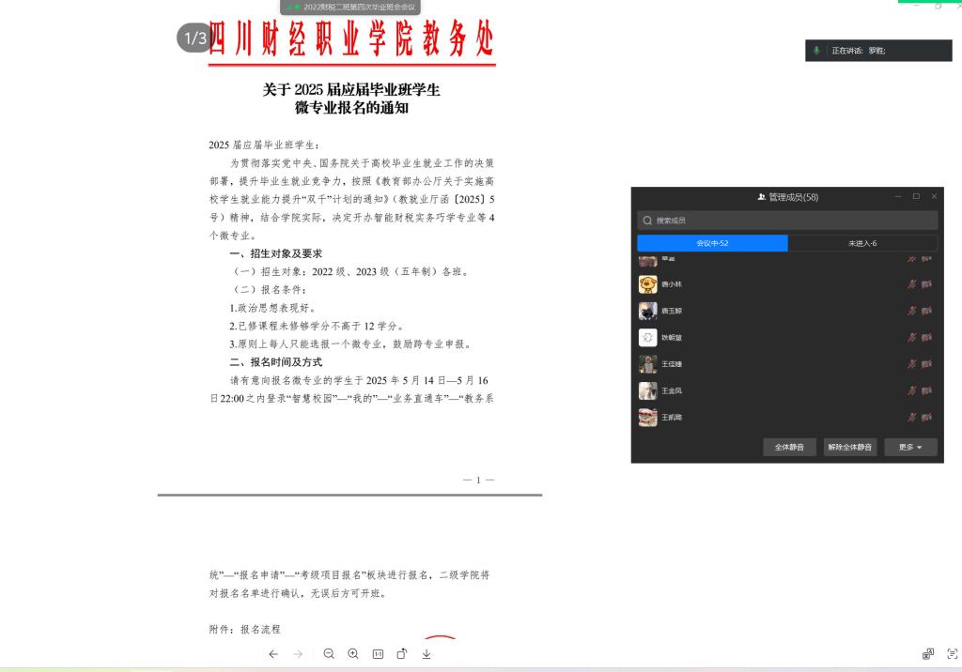
Task: Zoom in on the document image
Action: point(353,654)
